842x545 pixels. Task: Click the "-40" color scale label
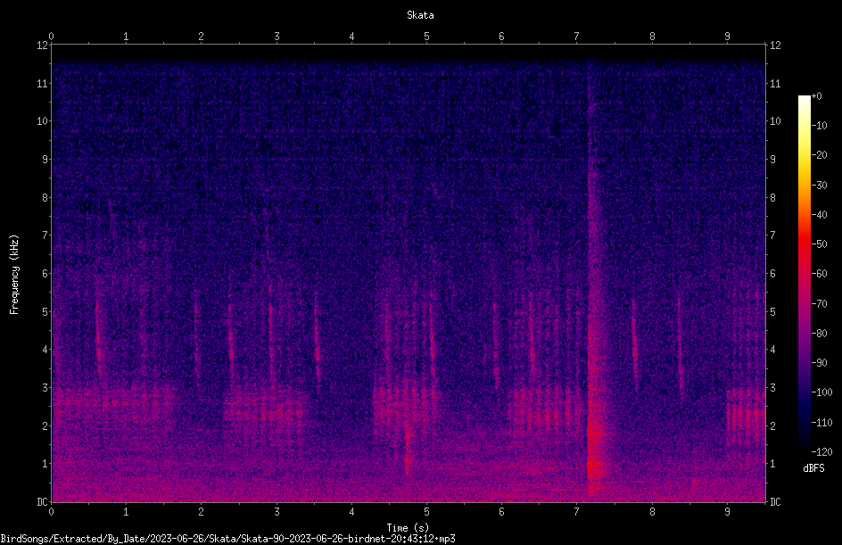pos(819,215)
